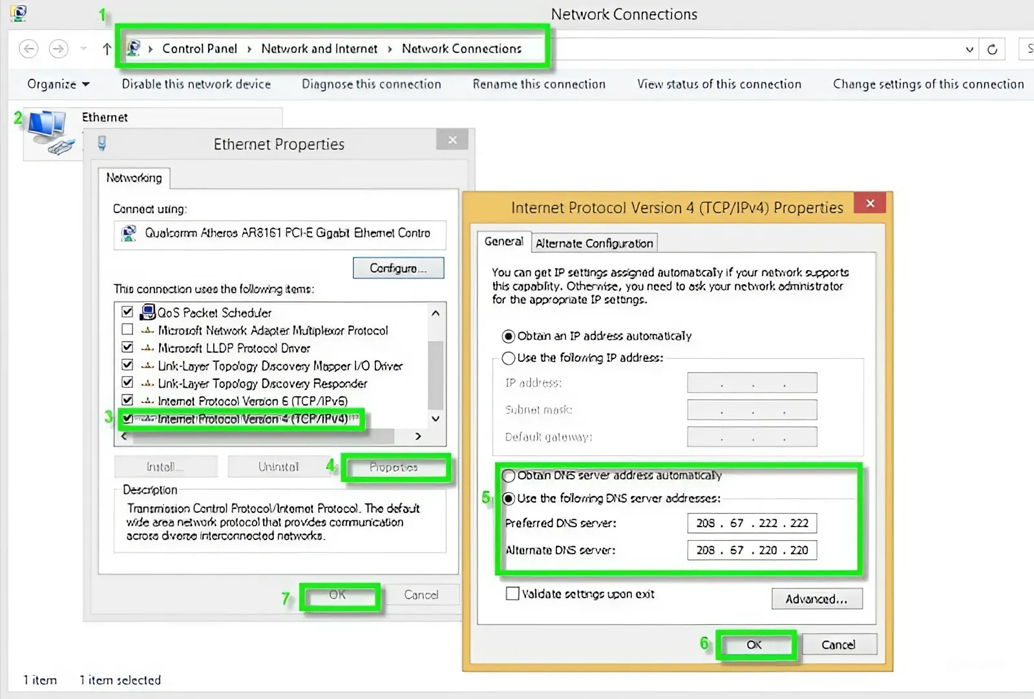
Task: Click Disable this network device
Action: coord(196,85)
